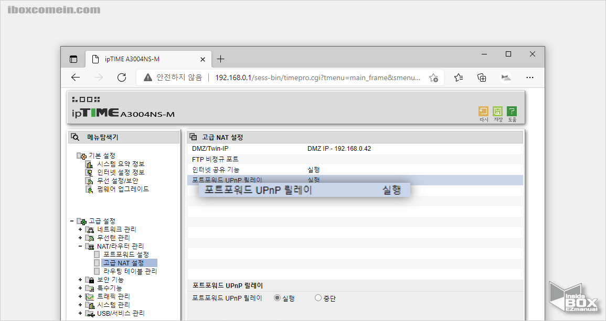The image size is (606, 321).
Task: Reload the page with the refresh icon
Action: point(122,78)
